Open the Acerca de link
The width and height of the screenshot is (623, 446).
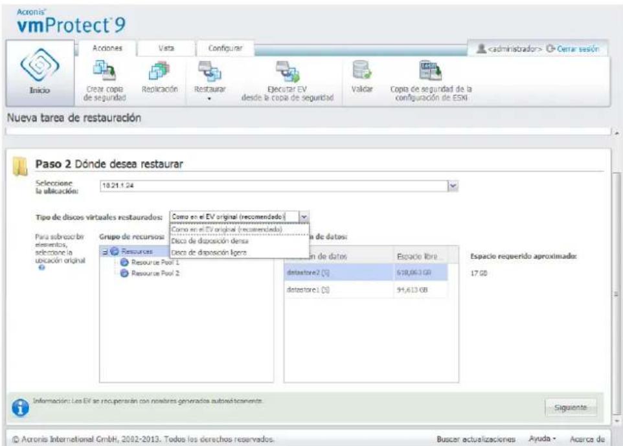tap(587, 439)
